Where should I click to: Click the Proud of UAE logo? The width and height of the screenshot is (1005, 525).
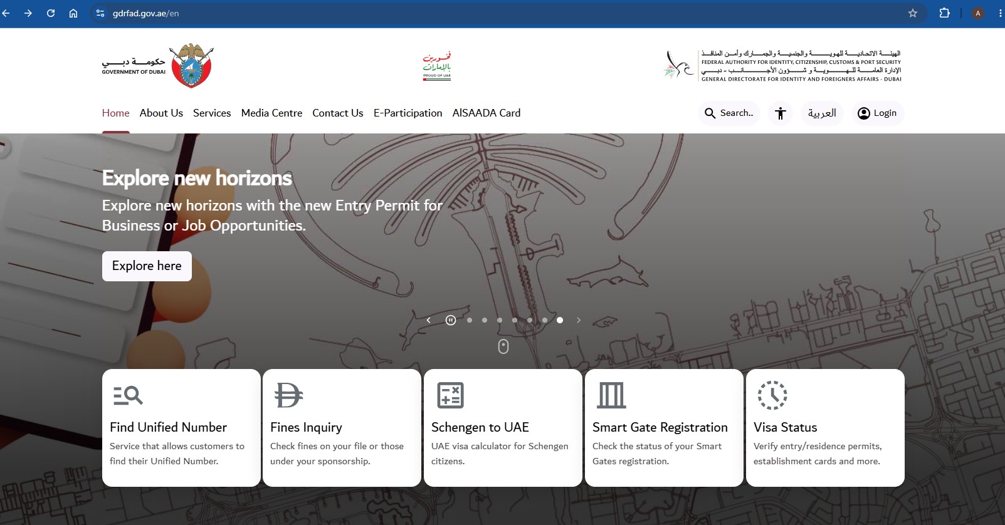click(437, 66)
